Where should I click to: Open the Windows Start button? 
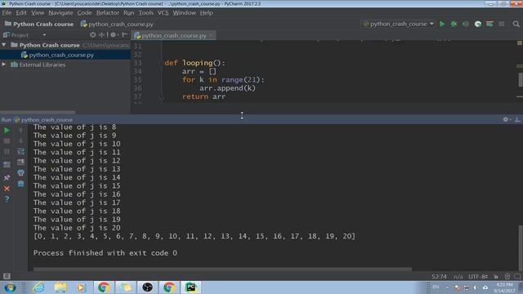coord(10,287)
